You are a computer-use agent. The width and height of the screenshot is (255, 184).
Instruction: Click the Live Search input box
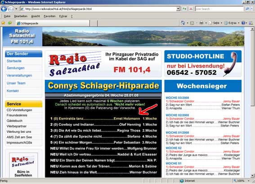point(219,9)
